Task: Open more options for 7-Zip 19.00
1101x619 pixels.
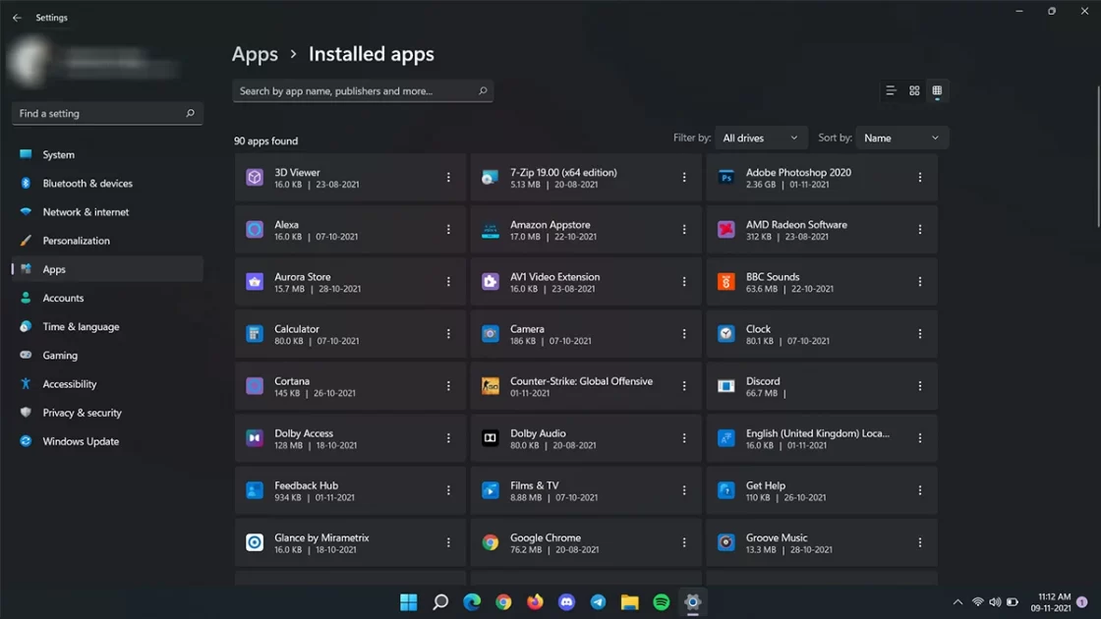Action: tap(684, 178)
